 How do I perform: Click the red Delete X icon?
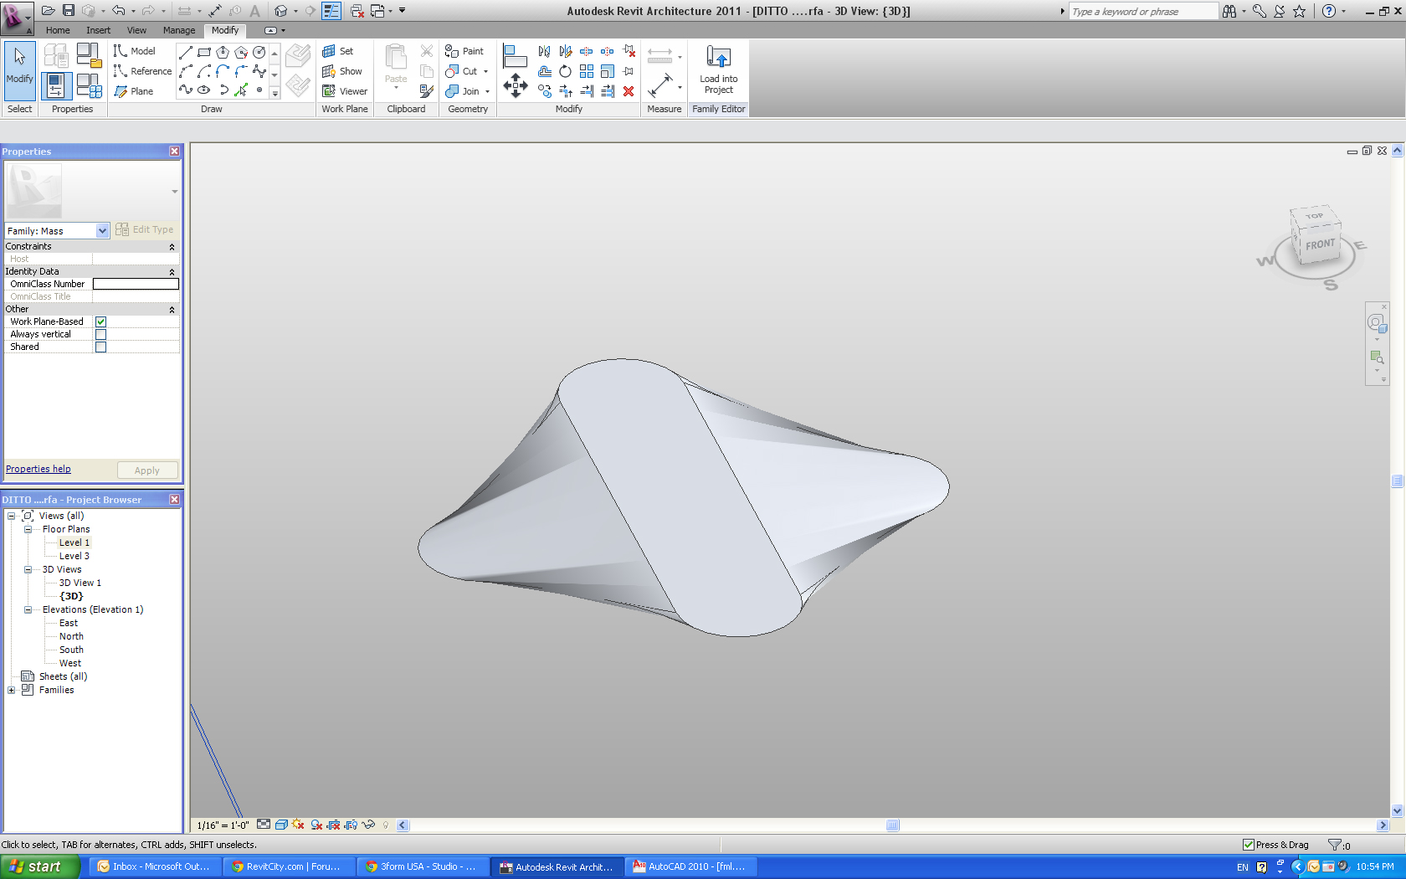(629, 91)
